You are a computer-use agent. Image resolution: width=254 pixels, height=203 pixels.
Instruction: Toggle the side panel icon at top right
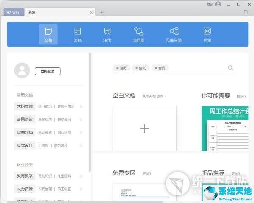coord(246,12)
